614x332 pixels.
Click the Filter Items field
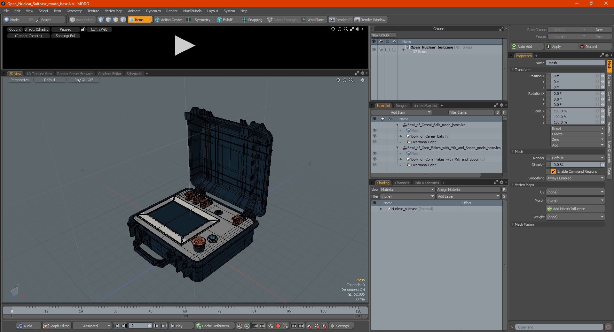pyautogui.click(x=471, y=112)
